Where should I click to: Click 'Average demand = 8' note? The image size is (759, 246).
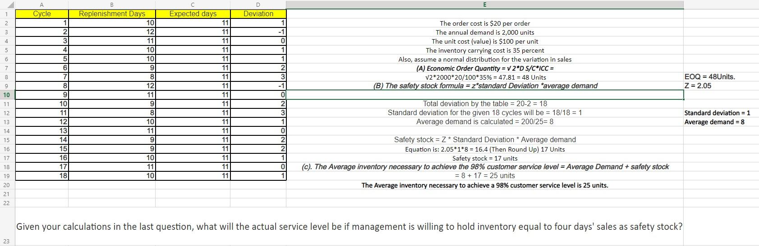point(714,122)
